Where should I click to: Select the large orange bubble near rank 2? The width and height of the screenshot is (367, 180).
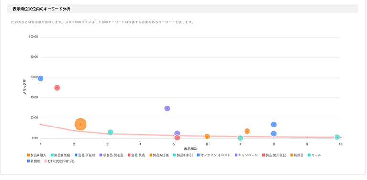[x=80, y=124]
